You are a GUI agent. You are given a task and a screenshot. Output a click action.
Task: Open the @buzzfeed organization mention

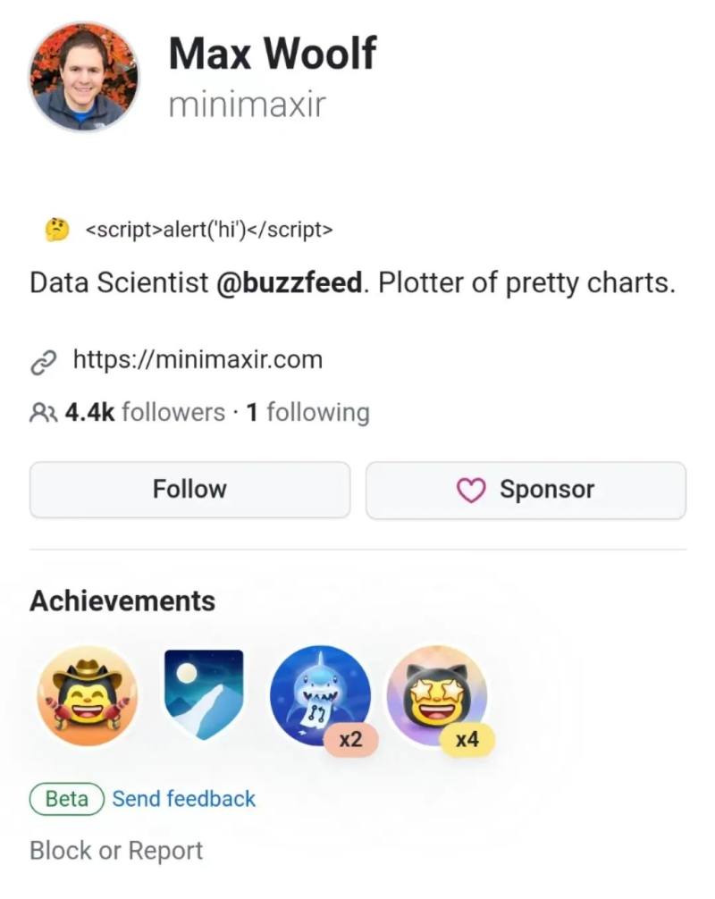pyautogui.click(x=289, y=283)
